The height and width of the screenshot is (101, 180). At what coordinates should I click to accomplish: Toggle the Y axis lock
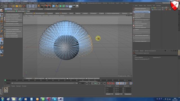[x=31, y=6]
